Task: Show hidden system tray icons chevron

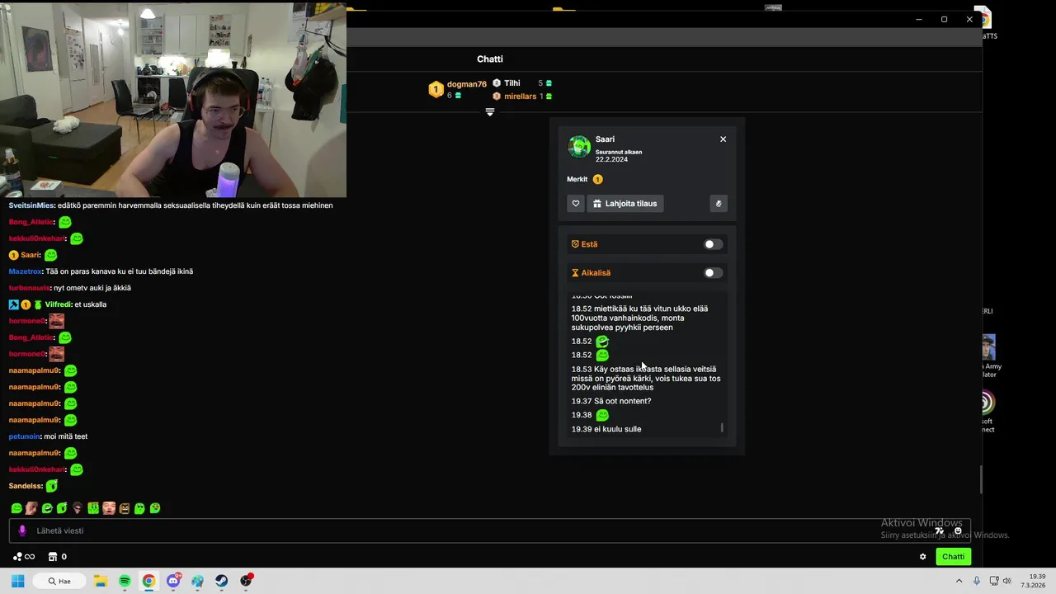Action: [x=959, y=581]
